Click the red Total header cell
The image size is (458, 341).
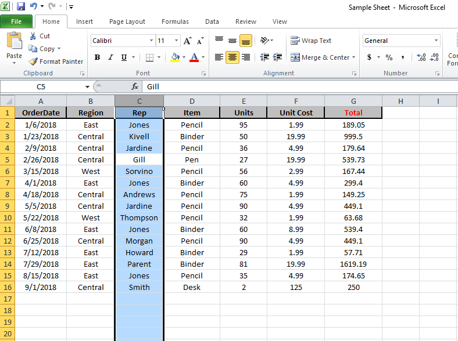353,113
